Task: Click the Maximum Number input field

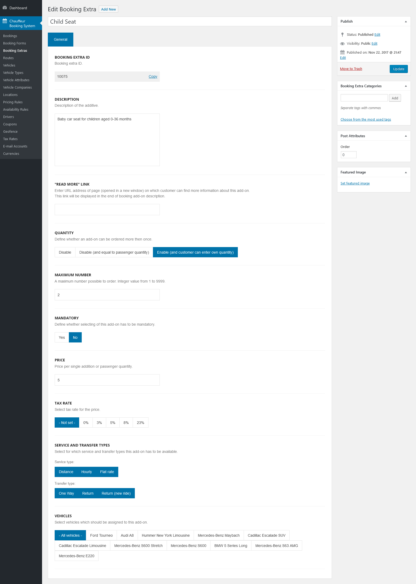Action: [x=107, y=295]
